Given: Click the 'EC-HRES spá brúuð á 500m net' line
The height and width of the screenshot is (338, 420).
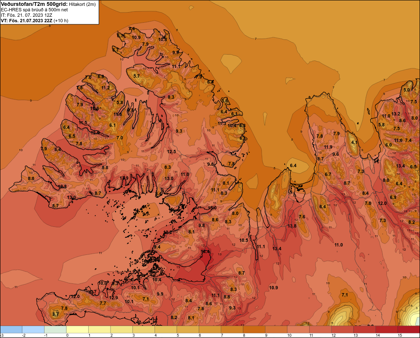Looking at the screenshot, I should [34, 10].
